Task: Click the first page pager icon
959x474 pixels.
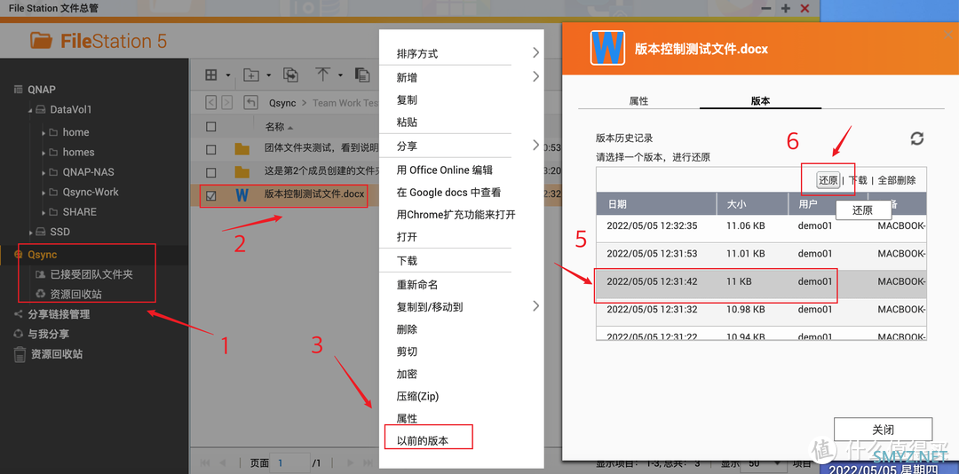Action: point(205,463)
